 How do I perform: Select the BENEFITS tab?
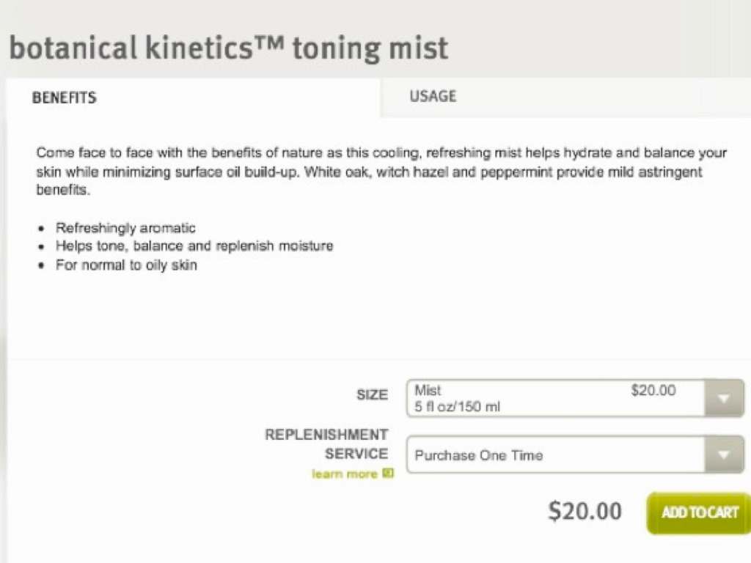(x=64, y=97)
